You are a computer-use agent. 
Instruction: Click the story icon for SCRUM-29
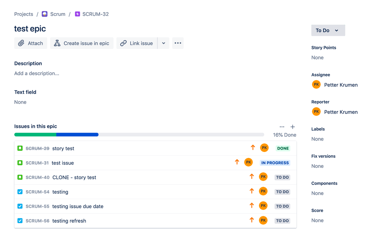tap(20, 148)
